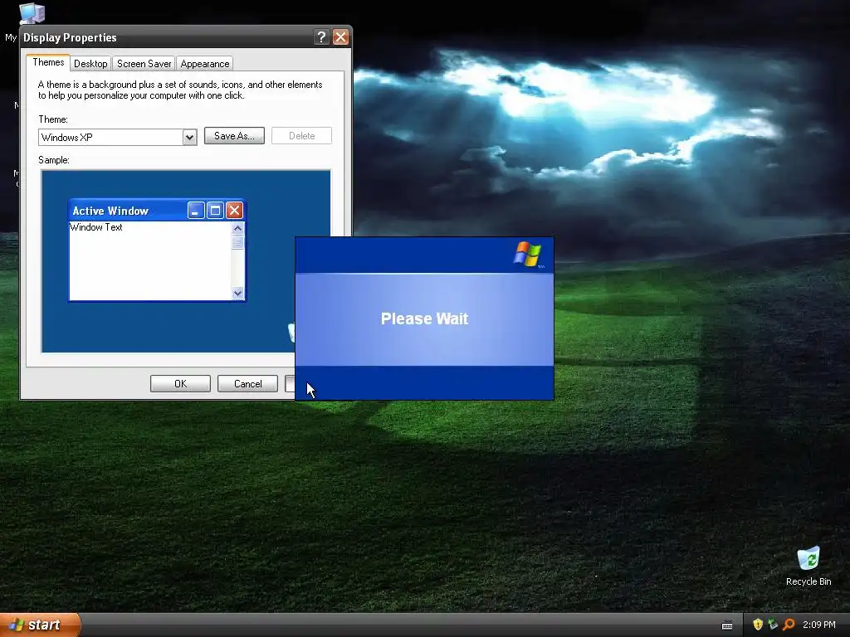850x637 pixels.
Task: Open the Screen Saver tab
Action: pos(144,64)
